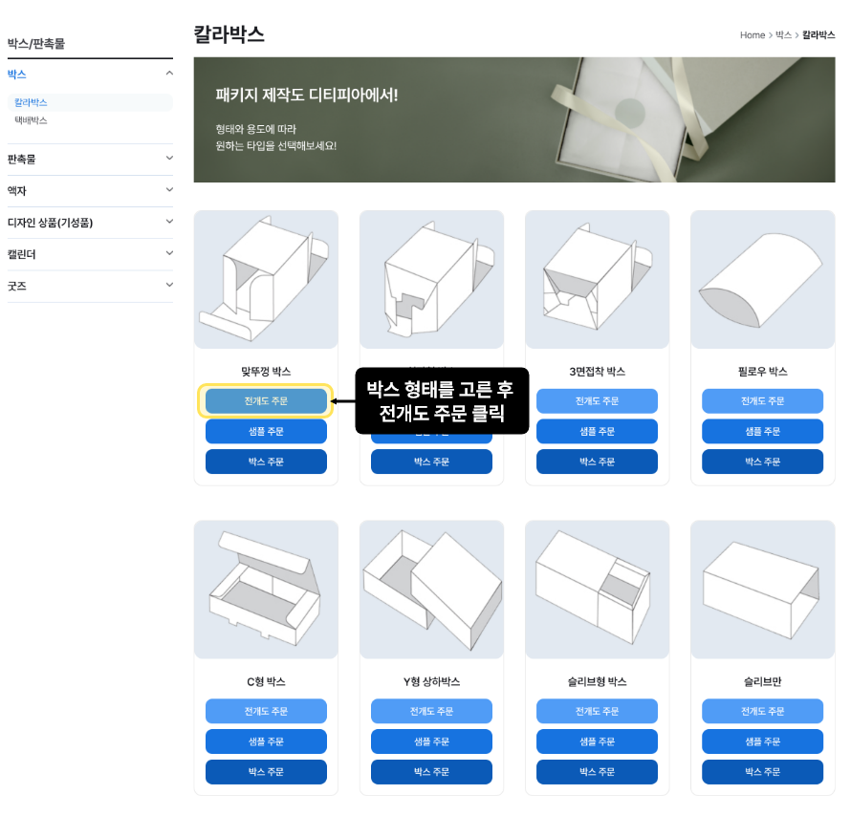Go to Home via the breadcrumb

pyautogui.click(x=753, y=35)
